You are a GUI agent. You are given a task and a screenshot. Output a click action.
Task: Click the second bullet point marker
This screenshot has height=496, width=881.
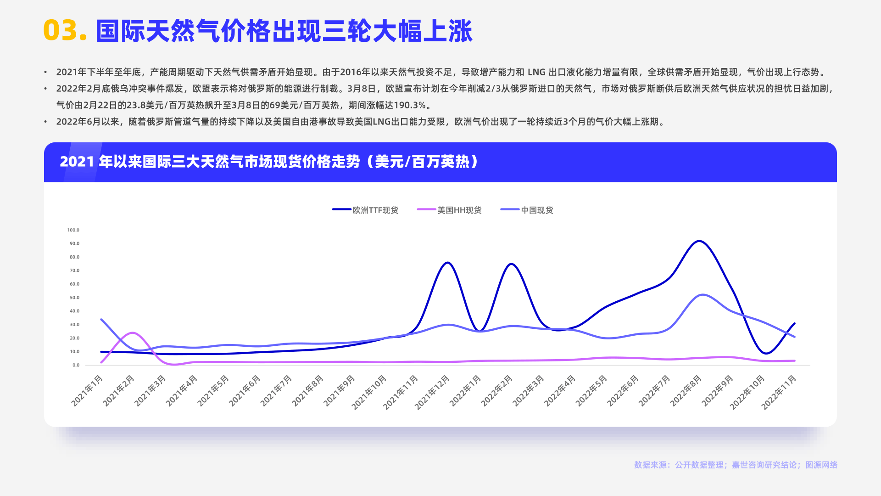pos(45,88)
